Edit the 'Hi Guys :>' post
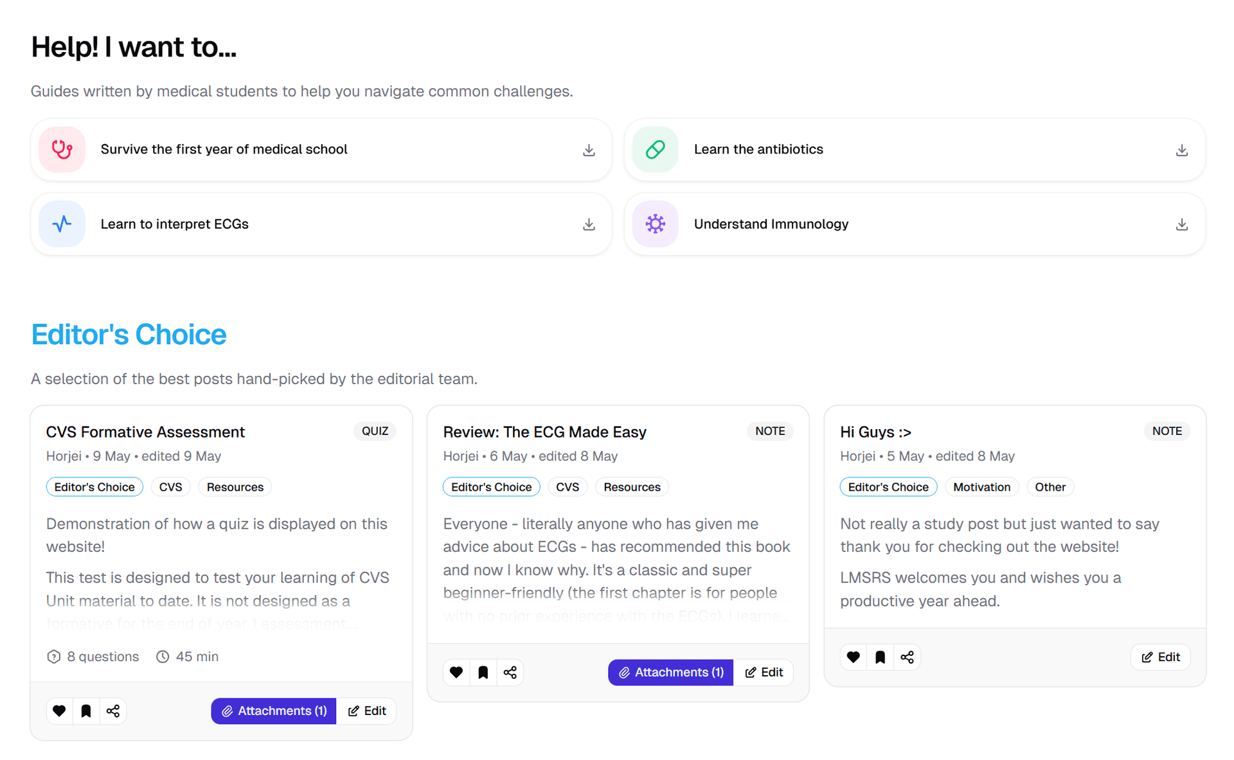 tap(1161, 657)
